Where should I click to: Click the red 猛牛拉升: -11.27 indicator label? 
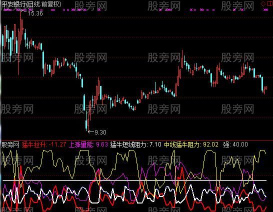(44, 144)
